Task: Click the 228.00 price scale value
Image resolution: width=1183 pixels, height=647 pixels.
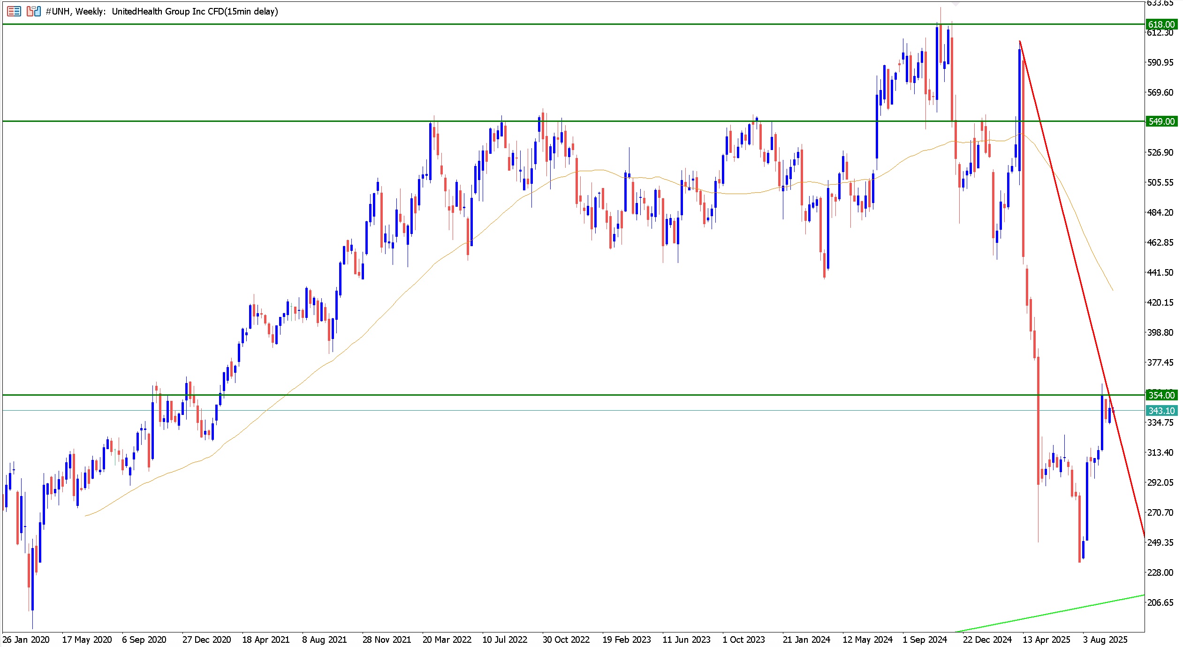Action: tap(1160, 572)
